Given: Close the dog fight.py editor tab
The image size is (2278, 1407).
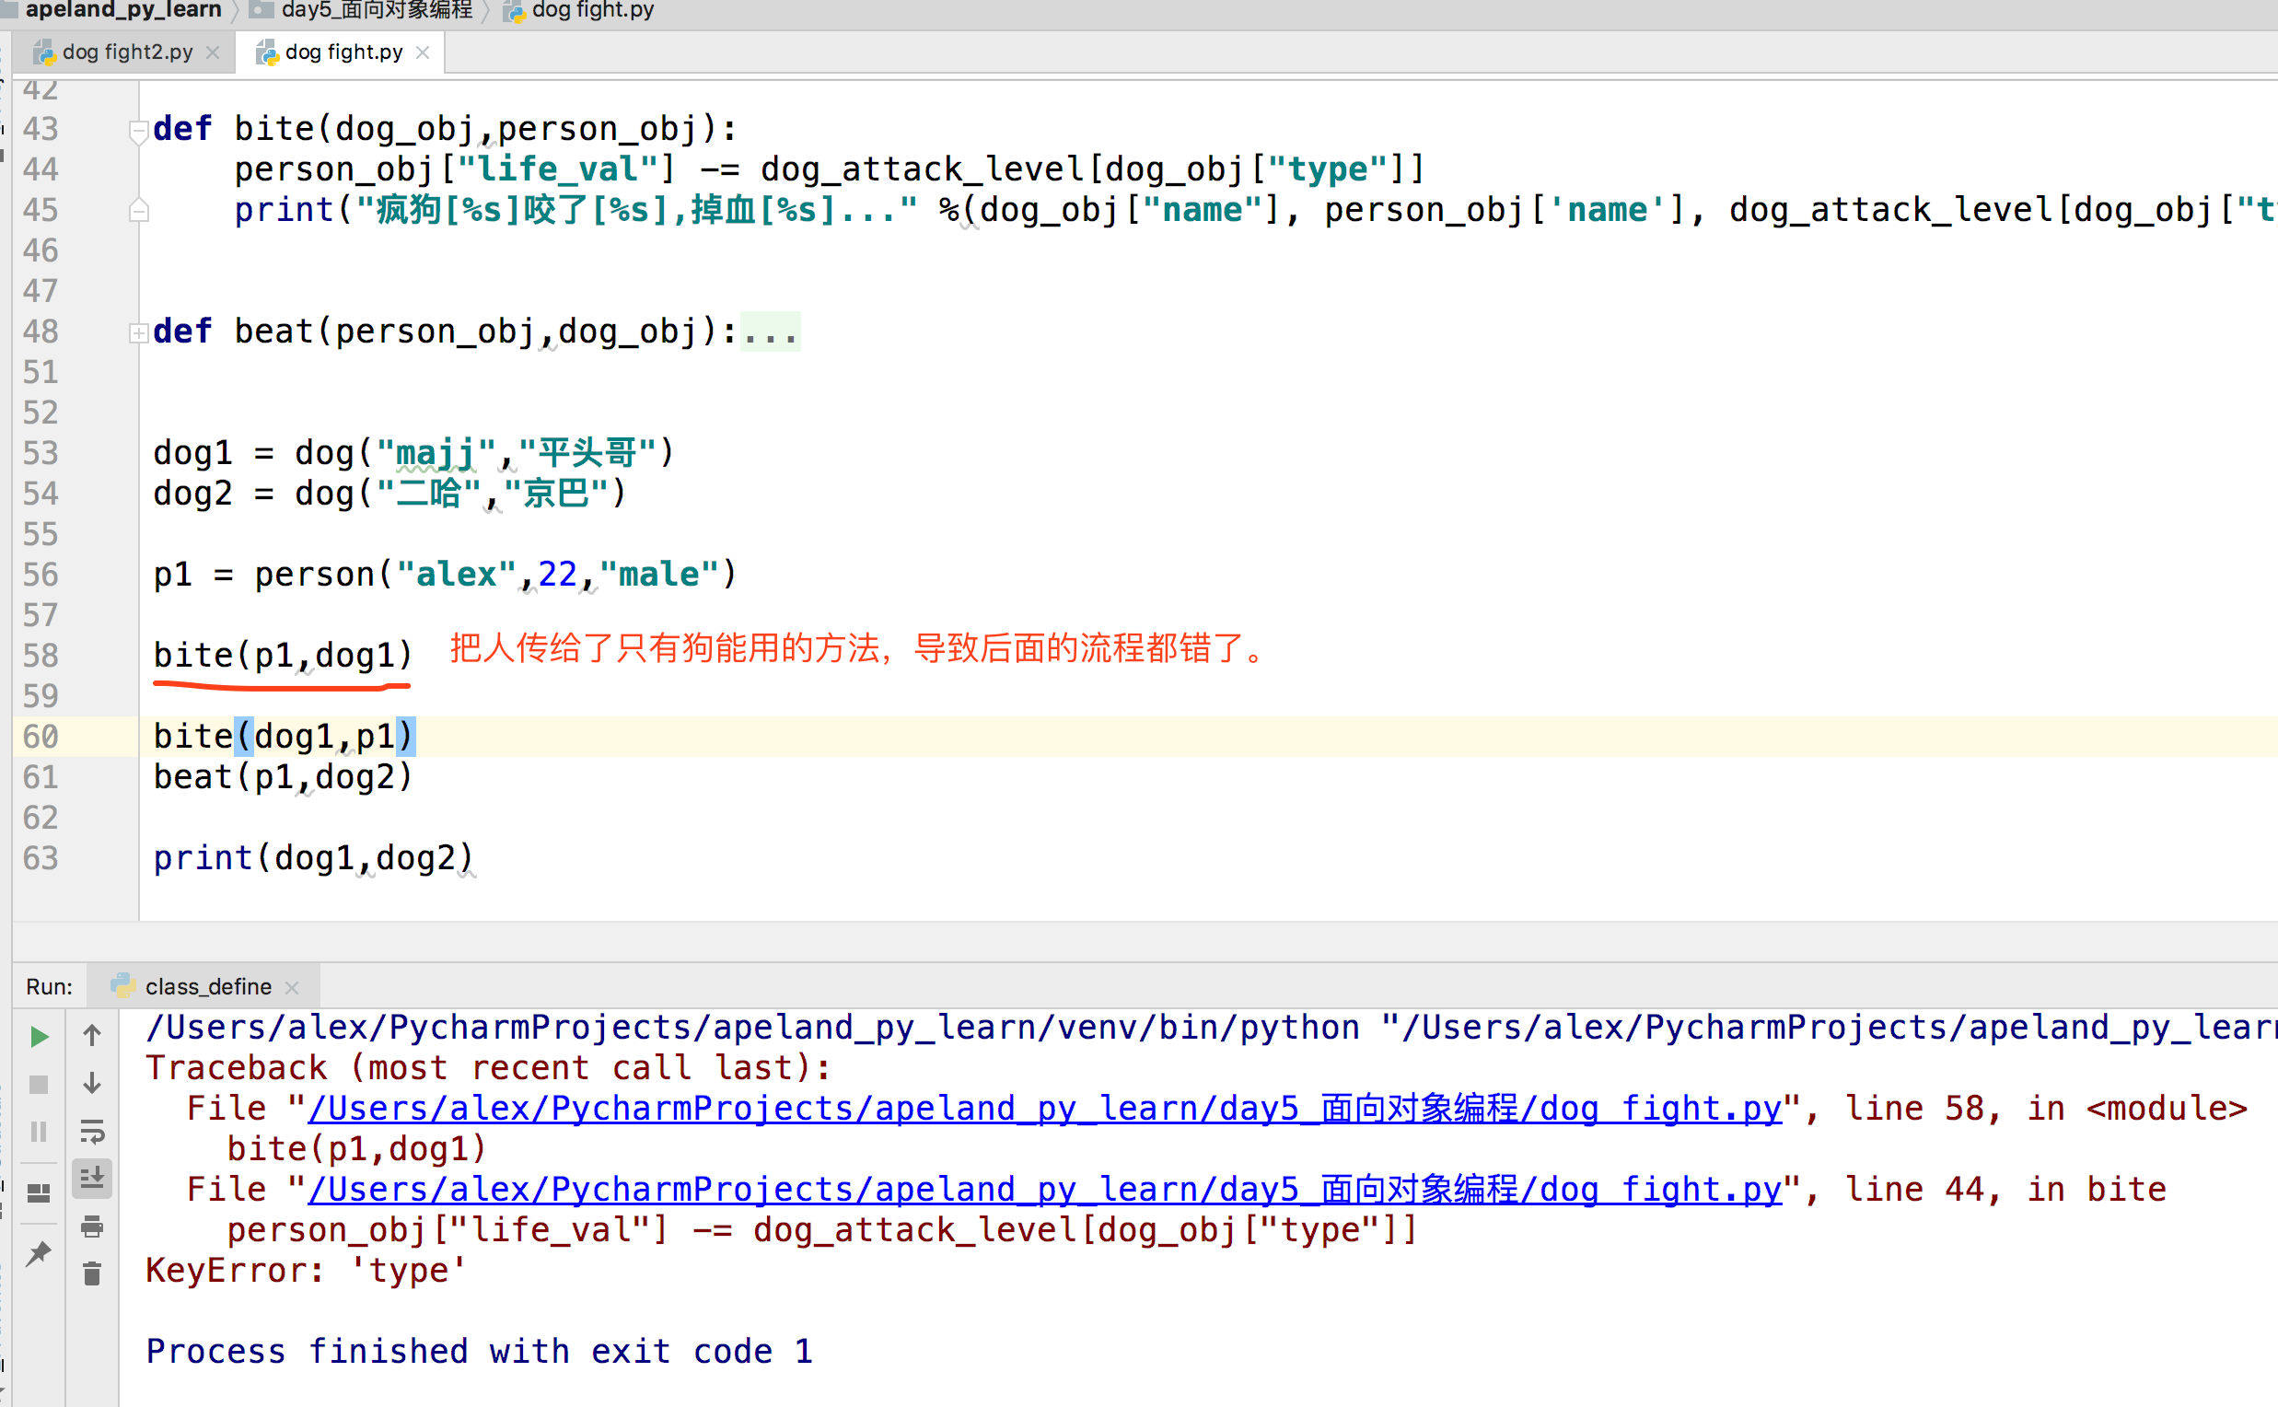Looking at the screenshot, I should pos(424,52).
